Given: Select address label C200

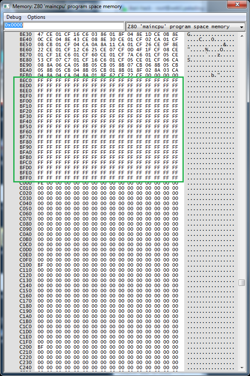Looking at the screenshot, I should [26, 347].
